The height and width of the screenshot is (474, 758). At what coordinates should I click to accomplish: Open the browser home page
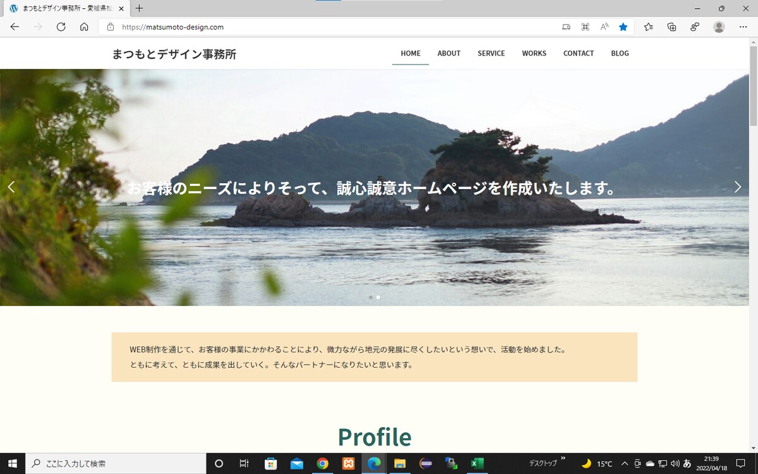point(84,27)
